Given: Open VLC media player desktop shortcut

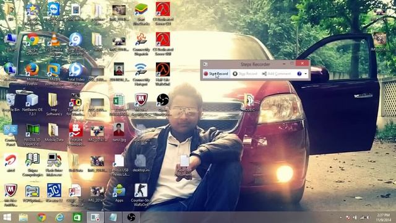Looking at the screenshot, I should tap(54, 45).
